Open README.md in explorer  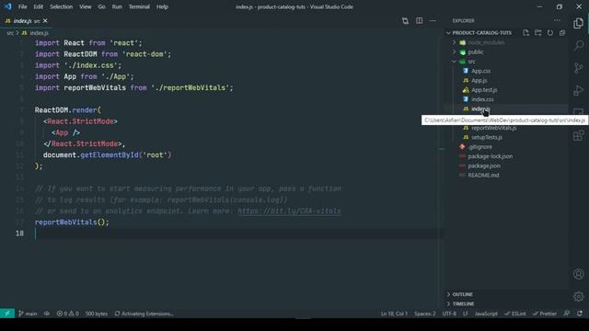tap(483, 175)
